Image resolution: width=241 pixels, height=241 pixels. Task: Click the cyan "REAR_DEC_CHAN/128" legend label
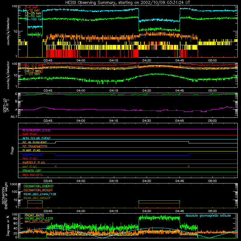(40, 194)
